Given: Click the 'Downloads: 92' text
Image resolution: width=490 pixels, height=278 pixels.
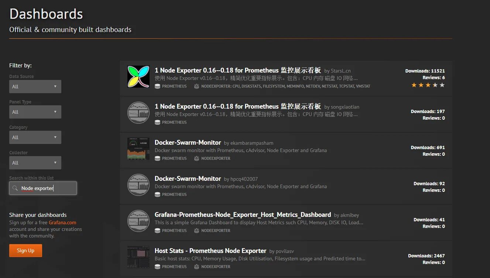Looking at the screenshot, I should 429,183.
